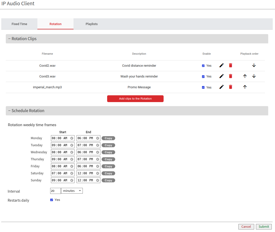Switch to the Fixed Time tab
This screenshot has height=232, width=275.
(19, 24)
